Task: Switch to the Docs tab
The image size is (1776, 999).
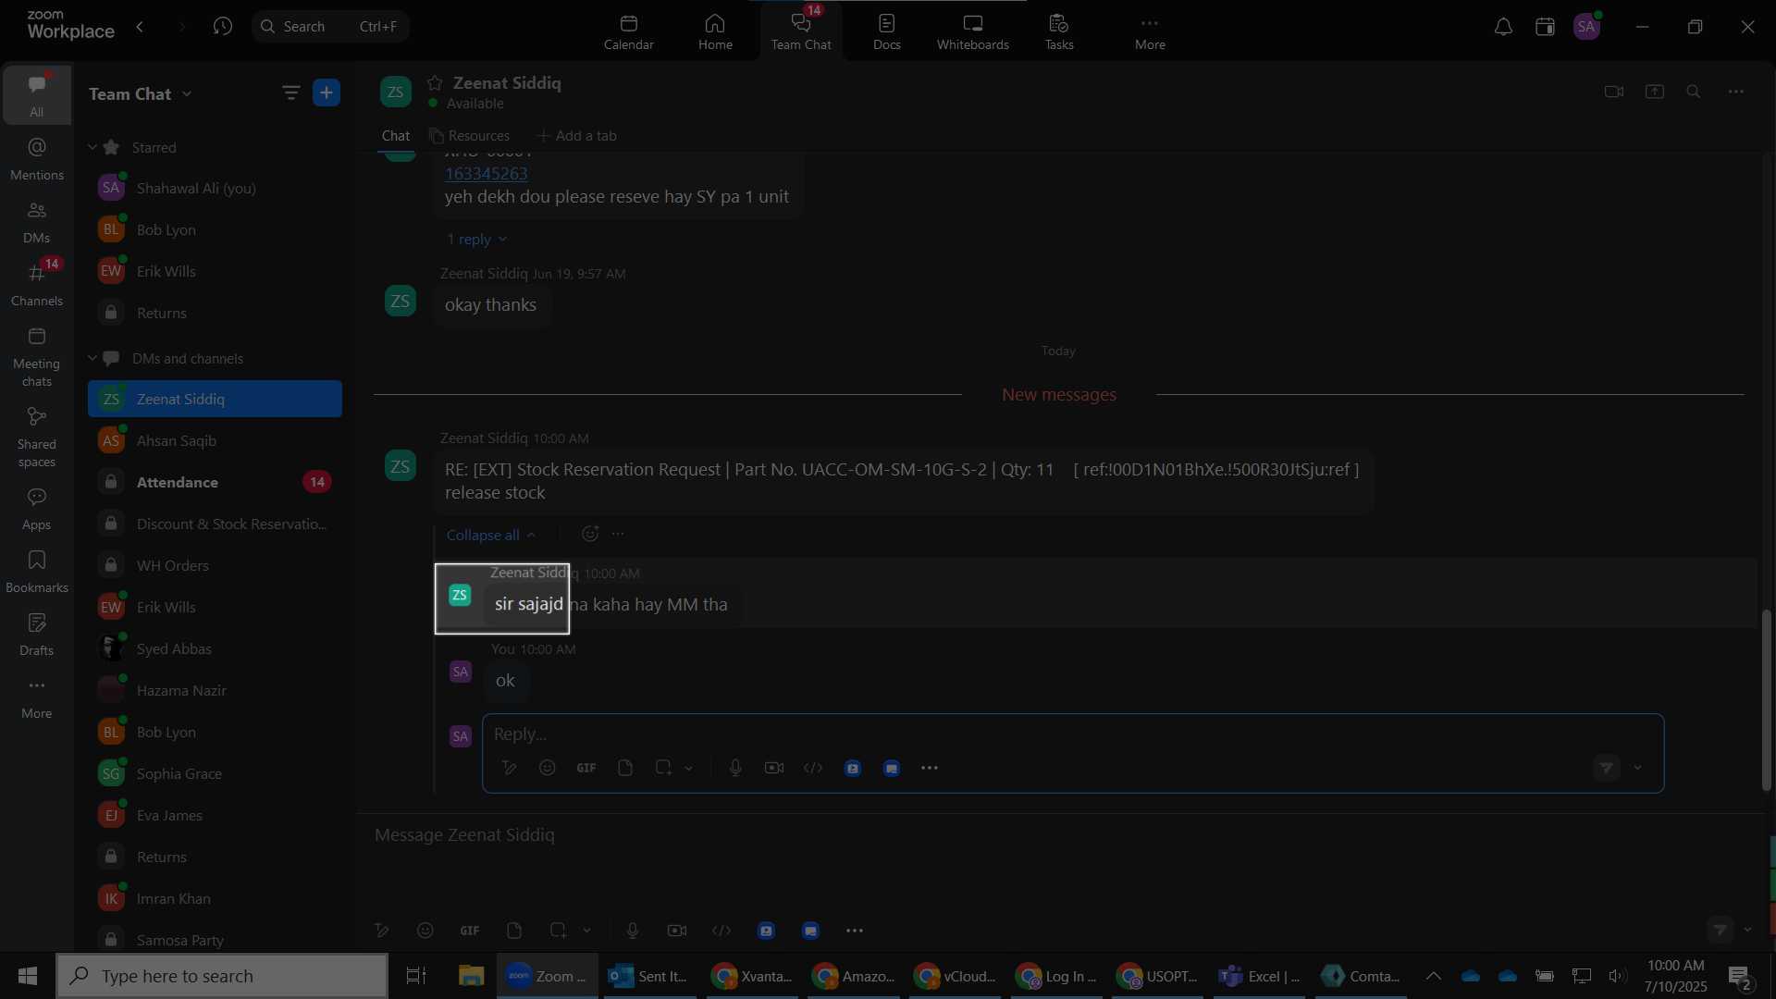Action: point(886,31)
